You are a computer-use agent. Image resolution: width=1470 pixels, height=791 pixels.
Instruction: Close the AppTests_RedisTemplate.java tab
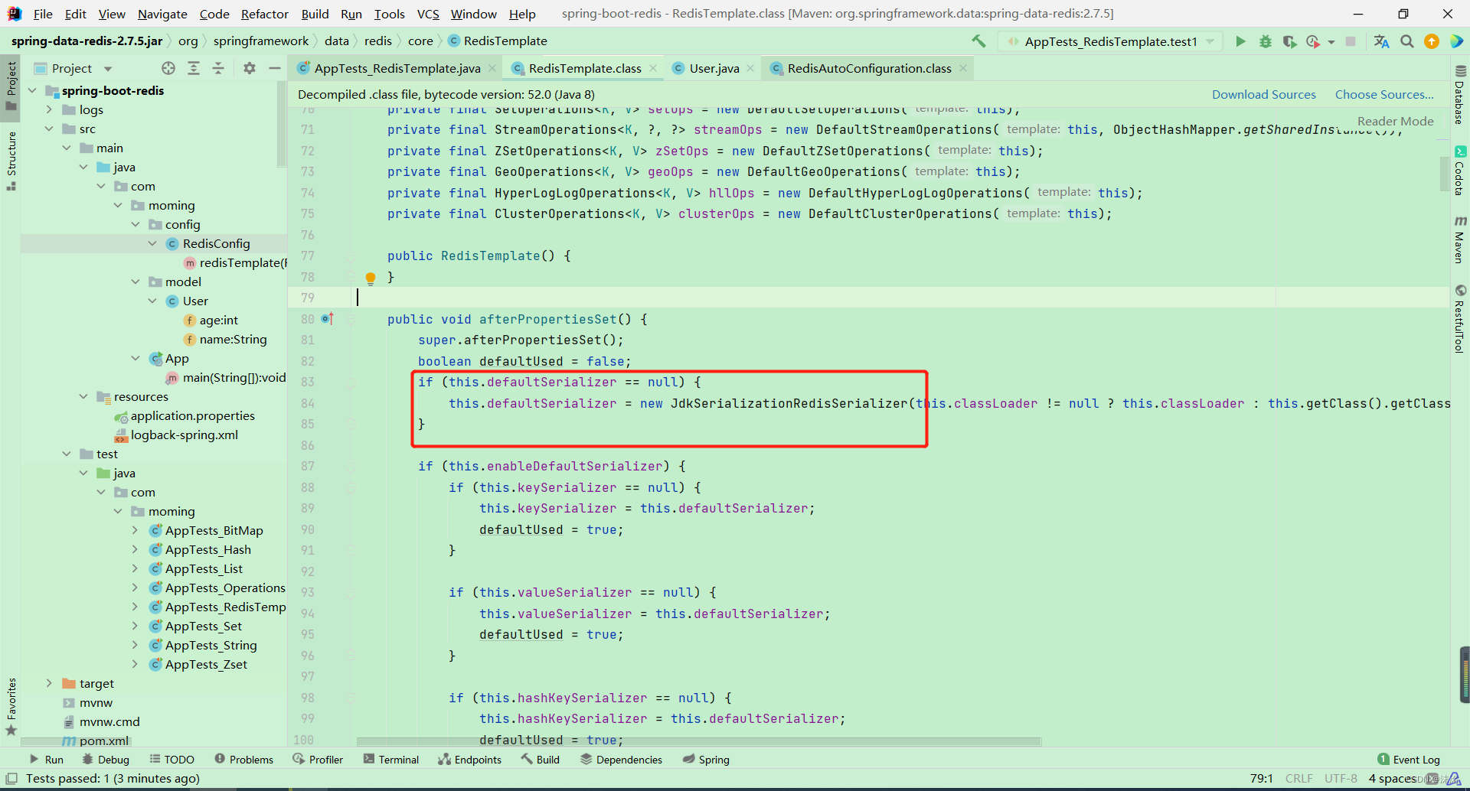pyautogui.click(x=492, y=68)
